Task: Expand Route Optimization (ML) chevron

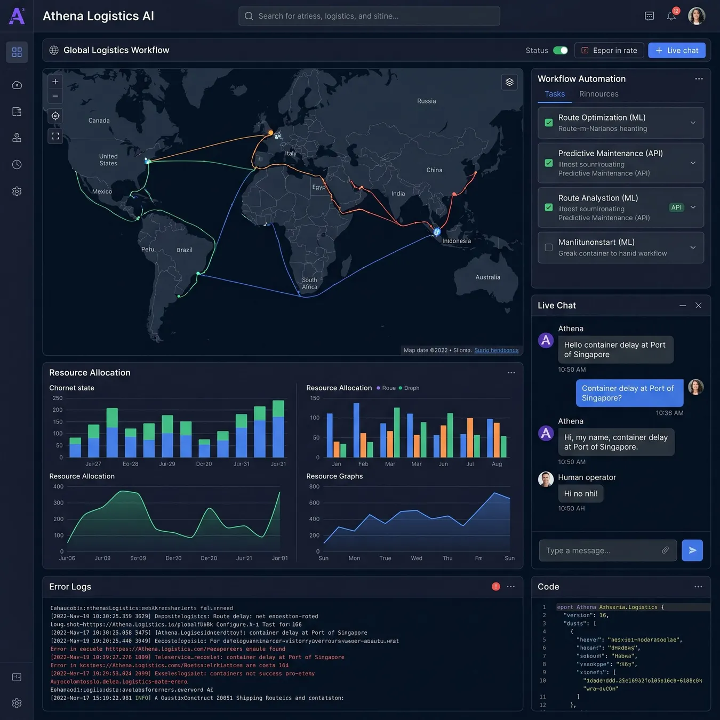Action: 693,123
